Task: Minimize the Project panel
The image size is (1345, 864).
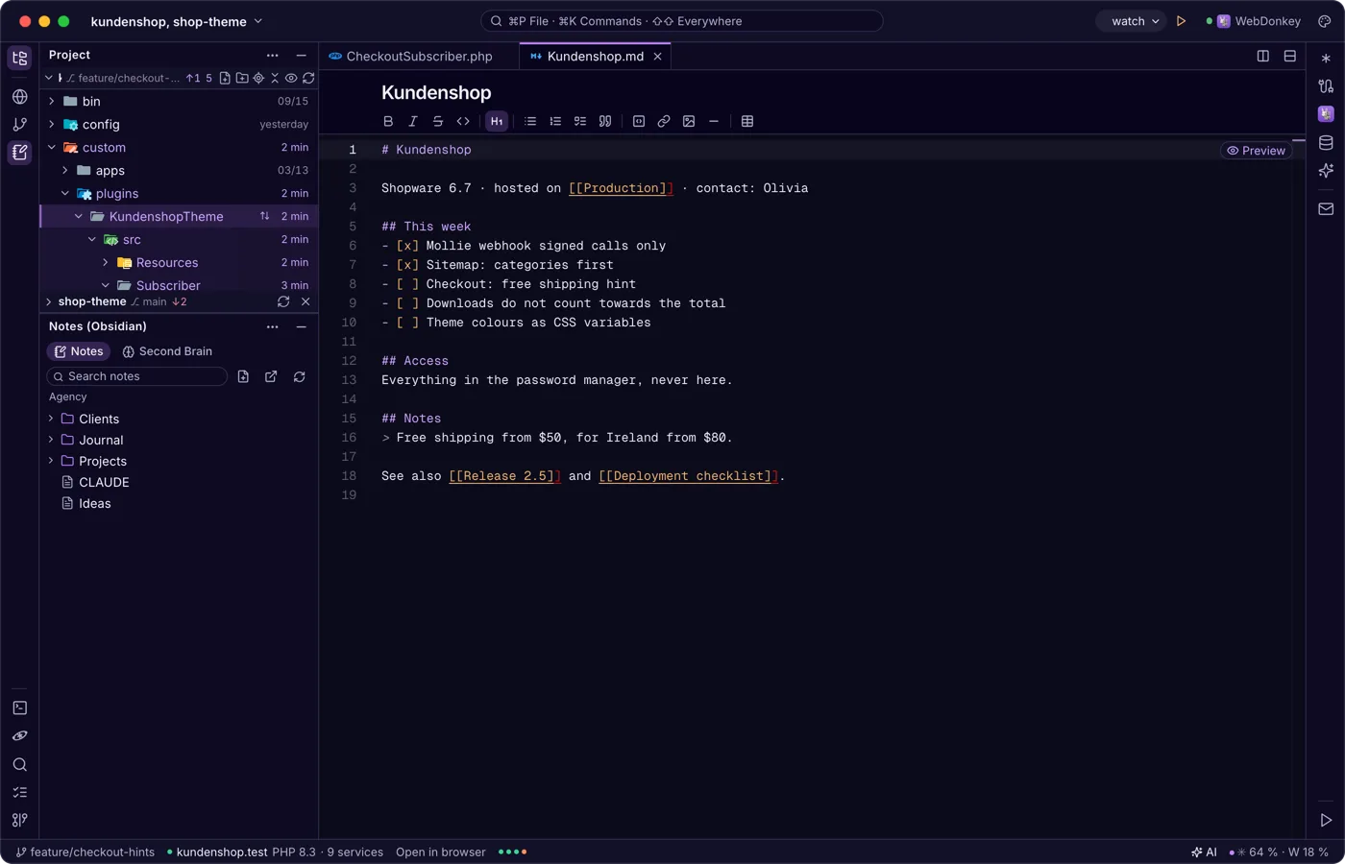Action: [x=301, y=56]
